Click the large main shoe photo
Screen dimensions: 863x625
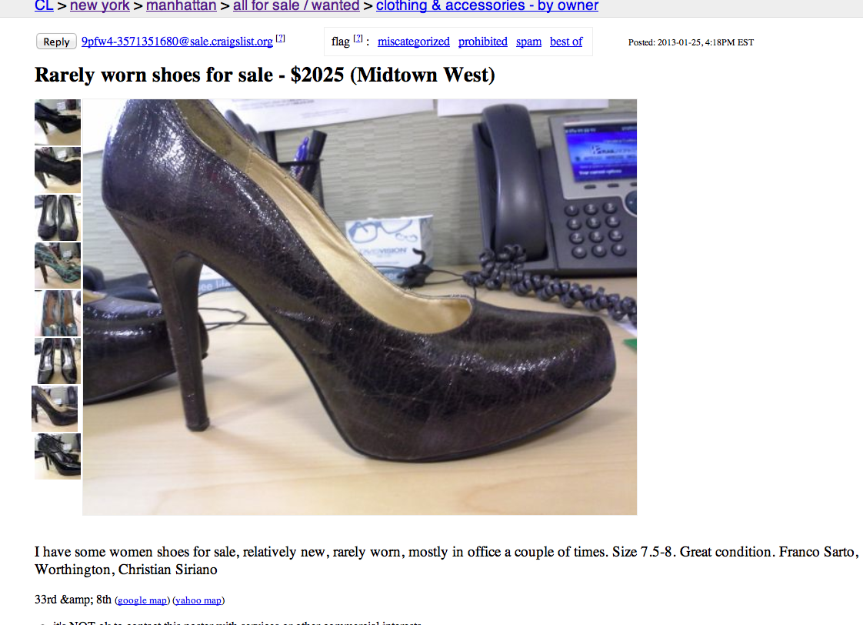pyautogui.click(x=359, y=307)
